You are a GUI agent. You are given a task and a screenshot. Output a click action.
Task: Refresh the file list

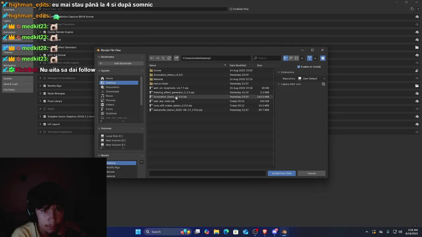click(x=169, y=58)
